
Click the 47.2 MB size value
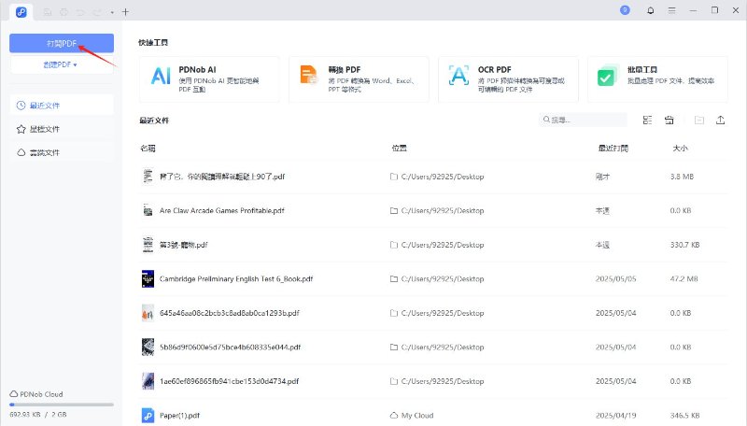pyautogui.click(x=684, y=278)
